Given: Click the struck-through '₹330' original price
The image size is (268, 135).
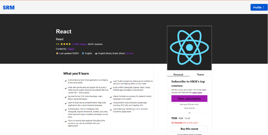Looking at the screenshot, I should click(x=181, y=118).
